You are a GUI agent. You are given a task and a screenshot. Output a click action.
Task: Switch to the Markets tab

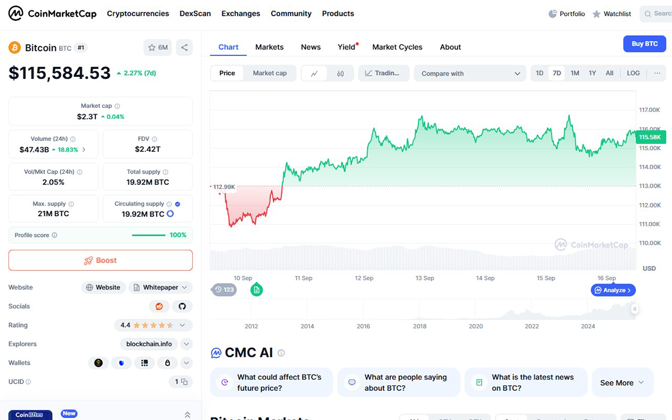click(x=269, y=47)
